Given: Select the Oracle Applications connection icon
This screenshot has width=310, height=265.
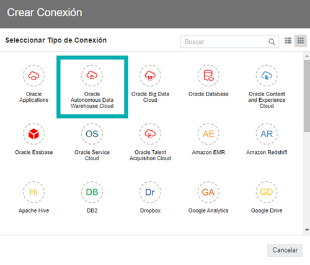Looking at the screenshot, I should pos(33,76).
